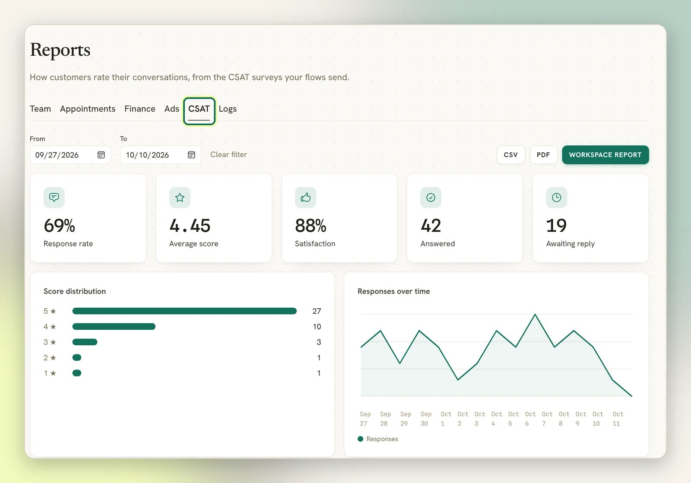Click the 88% satisfaction value

(311, 226)
